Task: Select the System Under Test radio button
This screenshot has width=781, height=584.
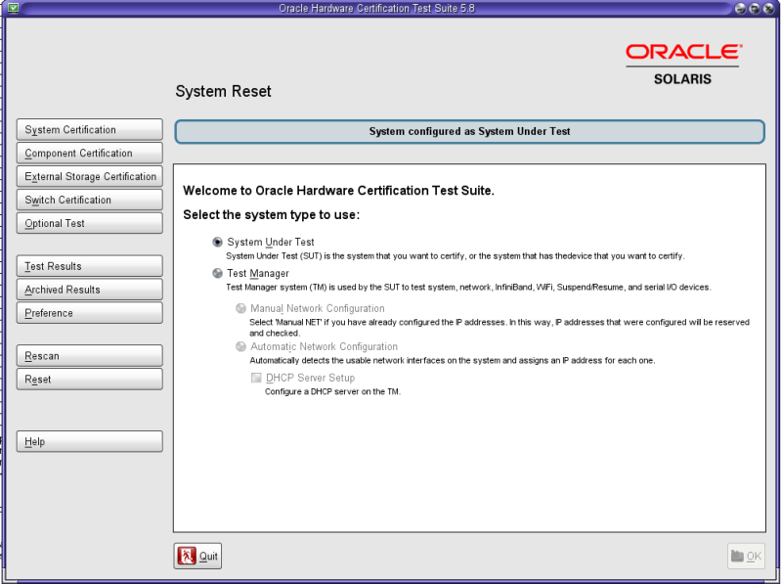Action: [x=217, y=243]
